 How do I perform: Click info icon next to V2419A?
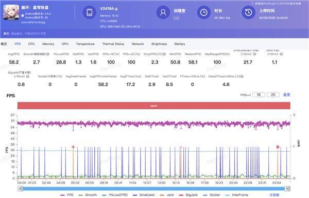tap(116, 9)
